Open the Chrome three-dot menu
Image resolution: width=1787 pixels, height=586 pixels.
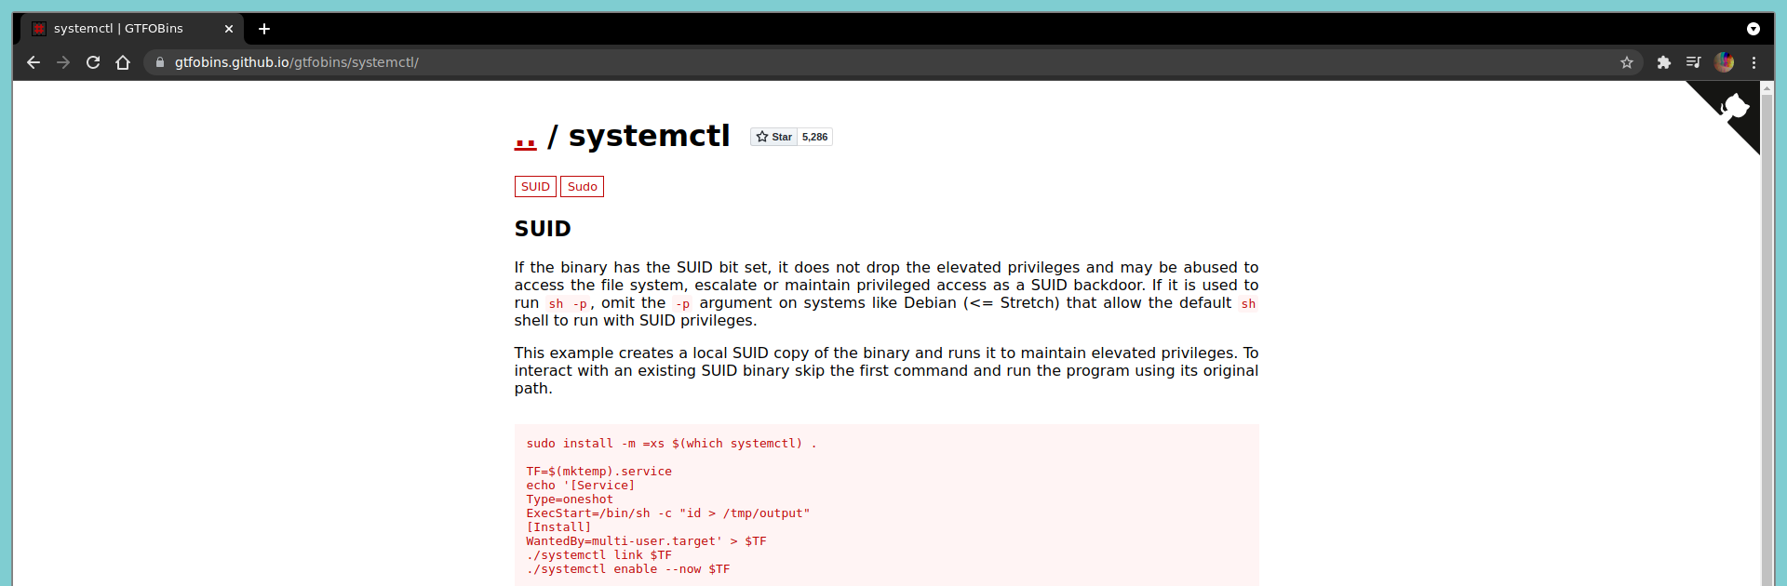(x=1754, y=62)
